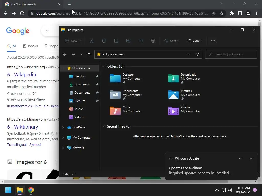
Task: Unpin Downloads in the navigation pane
Action: [x=97, y=84]
